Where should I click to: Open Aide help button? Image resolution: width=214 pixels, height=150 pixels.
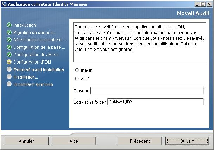74,141
